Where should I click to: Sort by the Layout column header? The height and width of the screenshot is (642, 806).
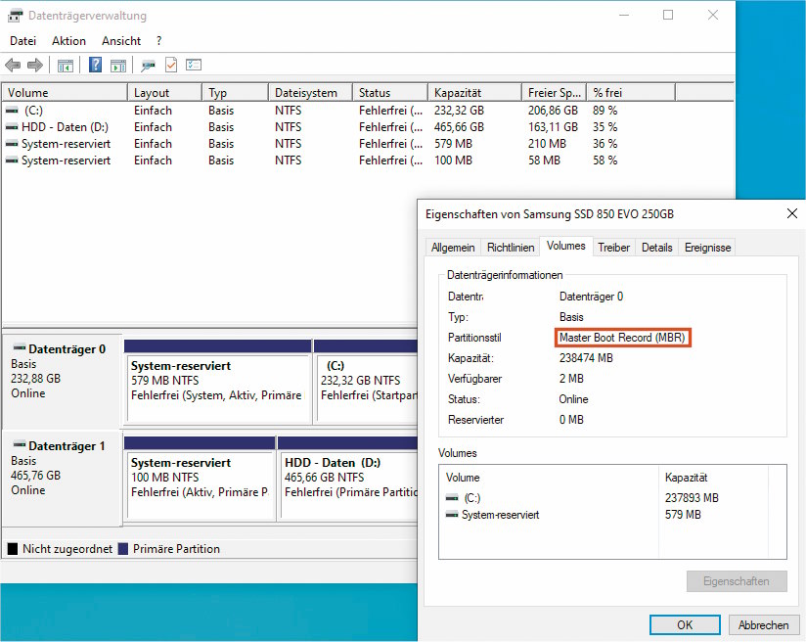164,93
